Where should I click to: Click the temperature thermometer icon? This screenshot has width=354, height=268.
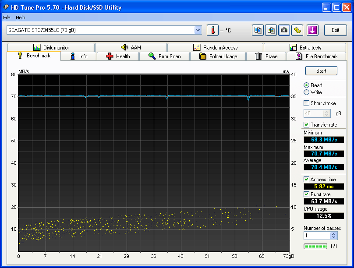[212, 30]
